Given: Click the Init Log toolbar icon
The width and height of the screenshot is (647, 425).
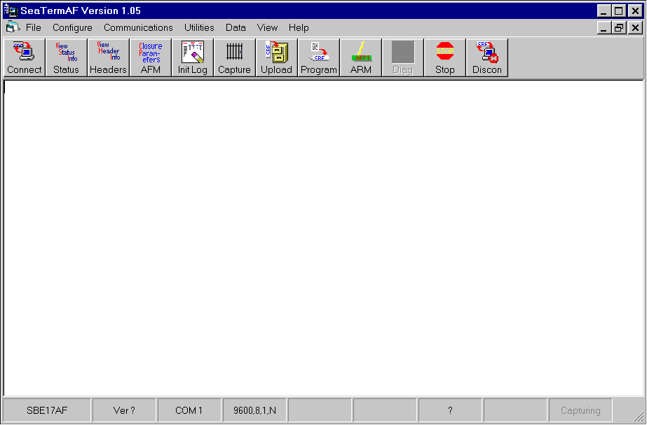Looking at the screenshot, I should pos(193,58).
